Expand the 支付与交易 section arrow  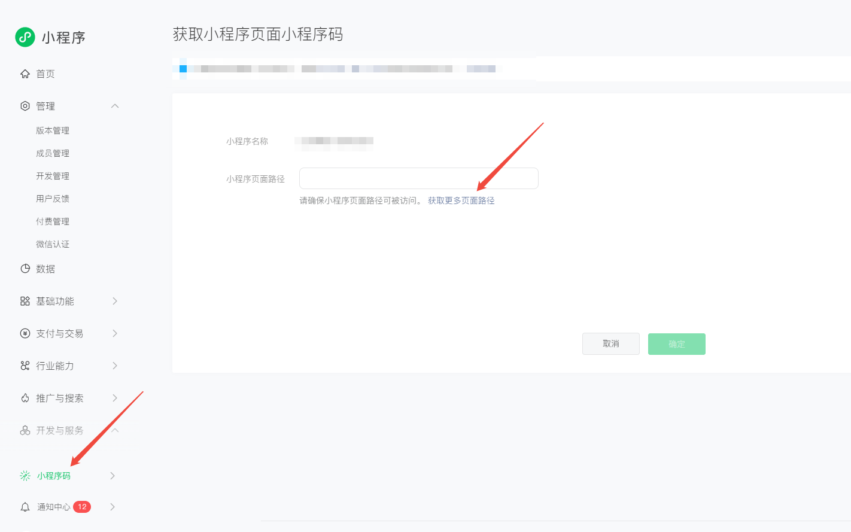(x=115, y=333)
